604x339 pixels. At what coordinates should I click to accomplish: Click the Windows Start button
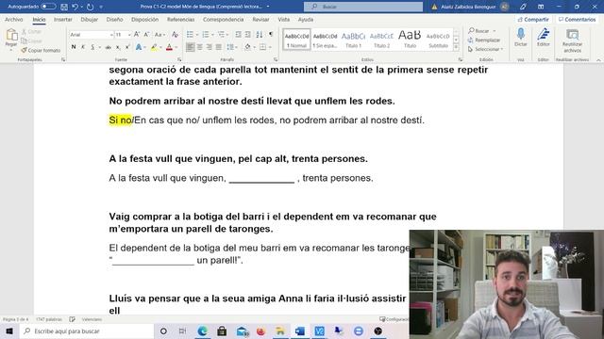[x=9, y=331]
